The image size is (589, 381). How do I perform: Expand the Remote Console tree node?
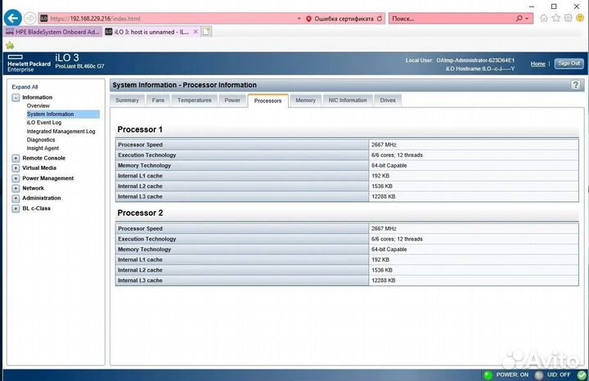[16, 158]
